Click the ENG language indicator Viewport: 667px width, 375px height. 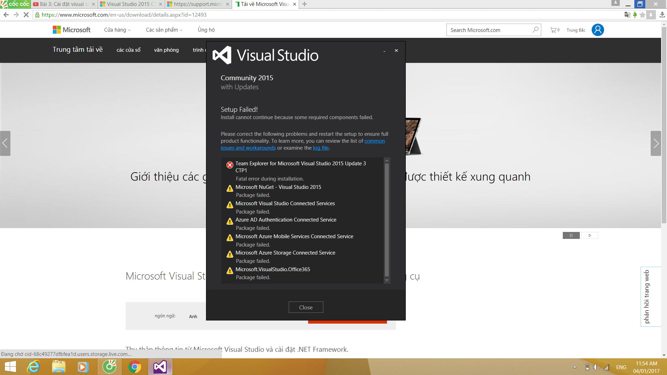621,367
